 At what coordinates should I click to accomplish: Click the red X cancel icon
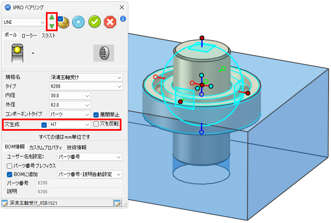110,22
